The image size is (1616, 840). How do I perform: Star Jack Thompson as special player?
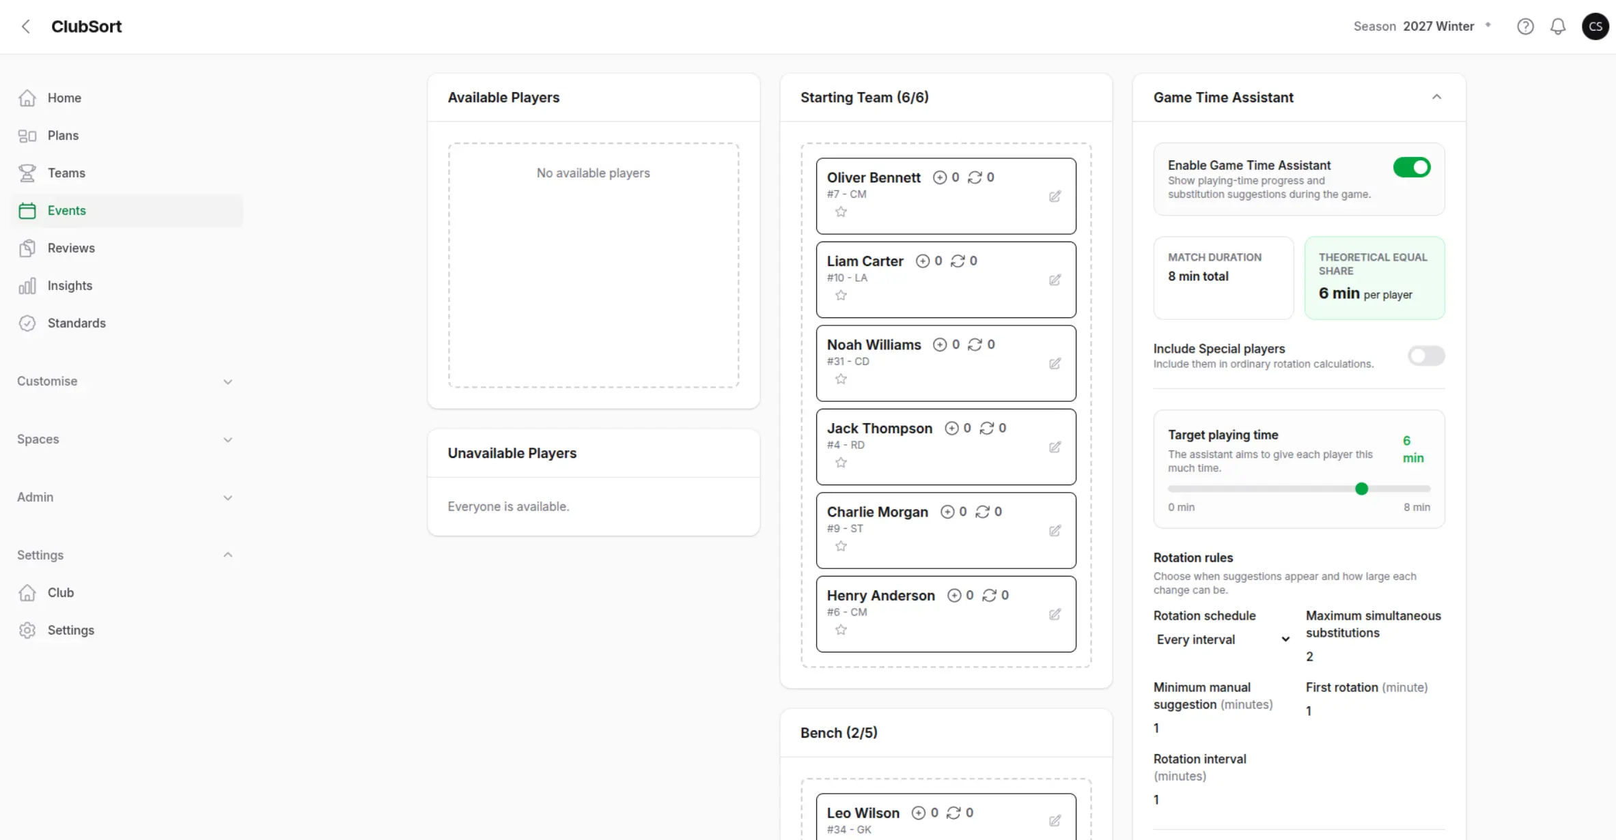(x=841, y=463)
